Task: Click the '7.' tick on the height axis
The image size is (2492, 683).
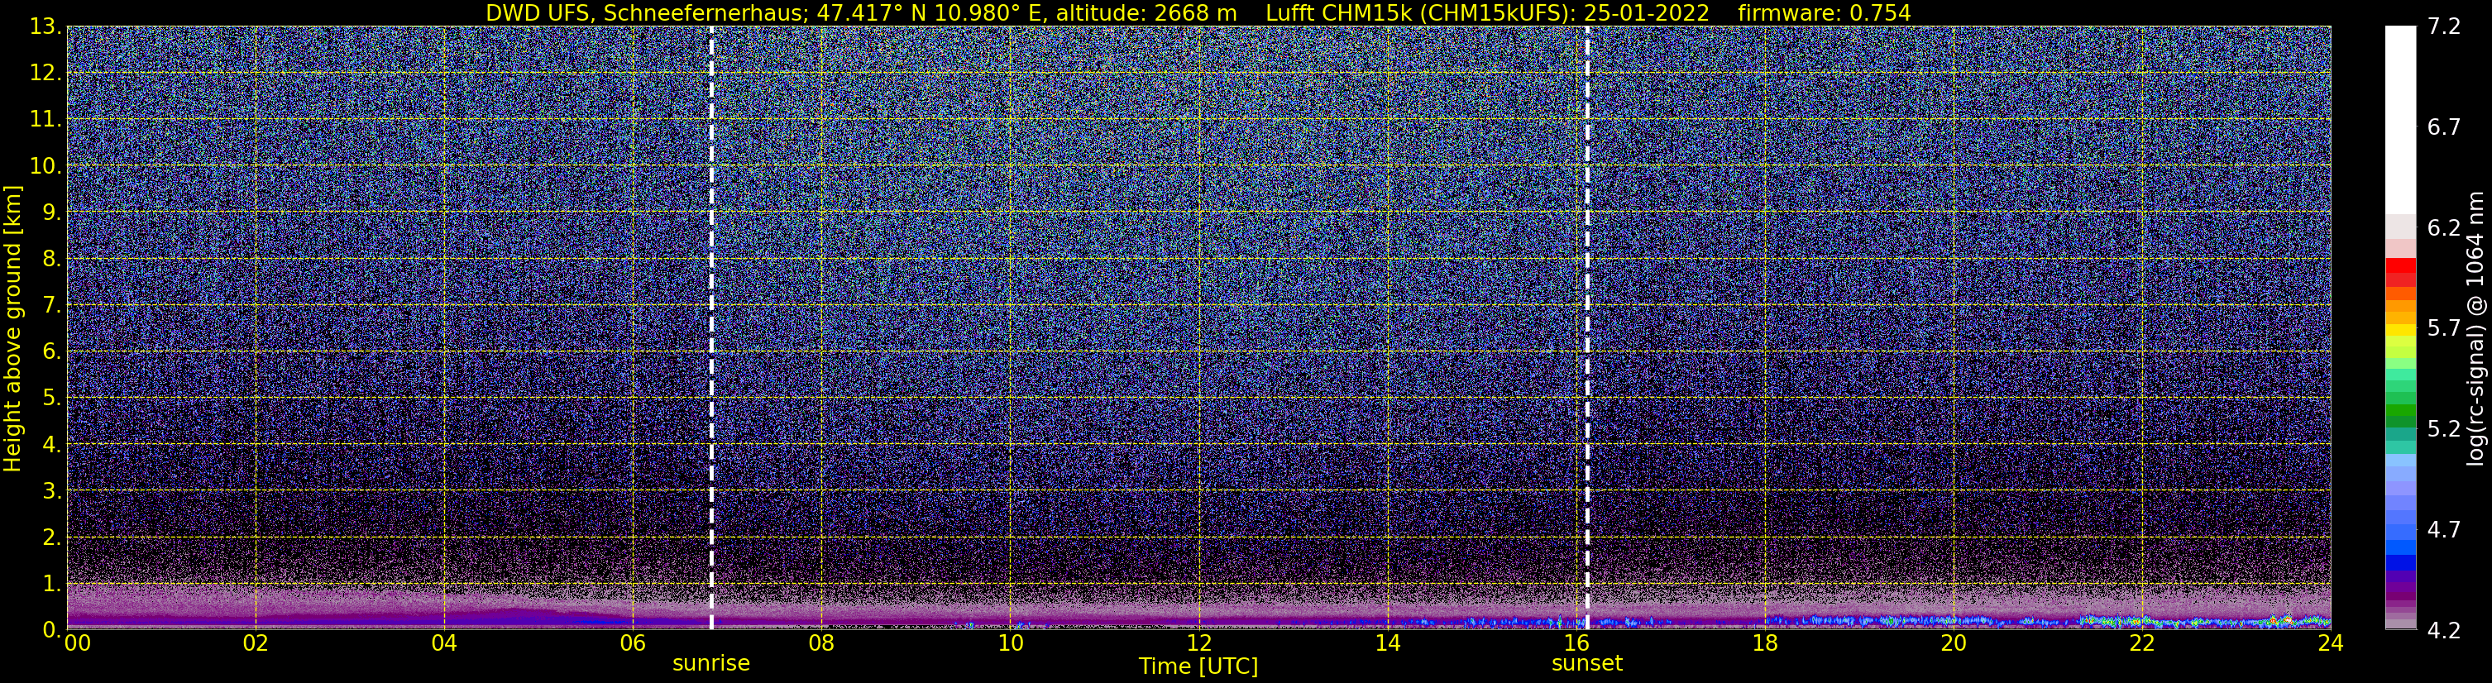Action: [x=51, y=306]
